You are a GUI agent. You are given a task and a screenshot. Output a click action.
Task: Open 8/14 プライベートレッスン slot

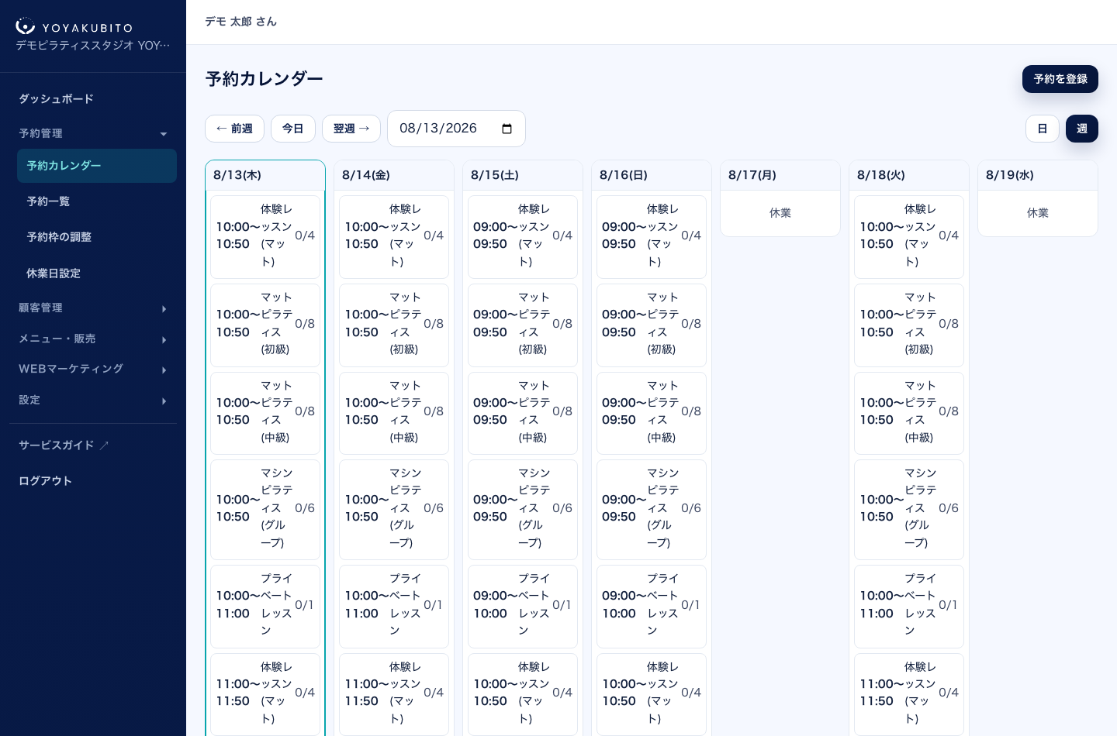click(x=394, y=607)
